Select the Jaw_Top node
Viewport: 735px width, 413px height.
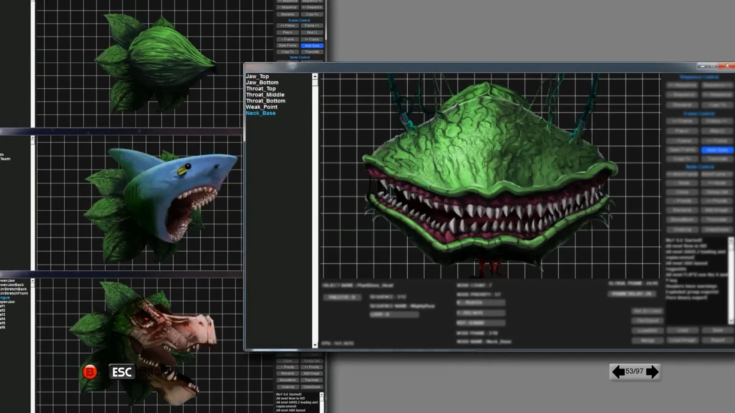257,76
